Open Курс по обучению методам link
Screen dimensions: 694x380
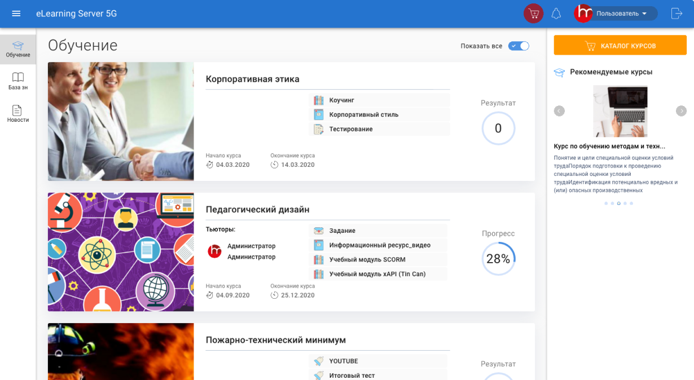609,147
